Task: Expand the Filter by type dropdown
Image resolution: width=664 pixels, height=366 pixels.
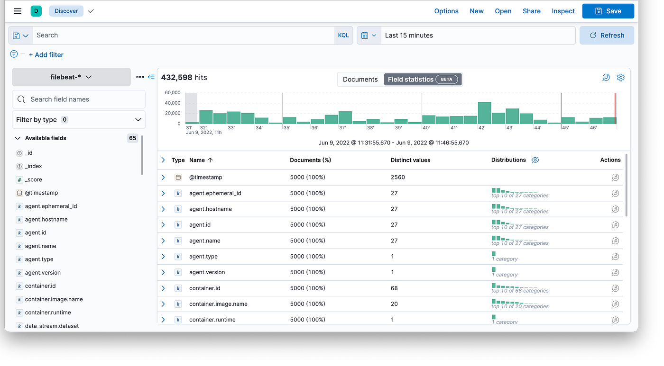Action: point(79,120)
